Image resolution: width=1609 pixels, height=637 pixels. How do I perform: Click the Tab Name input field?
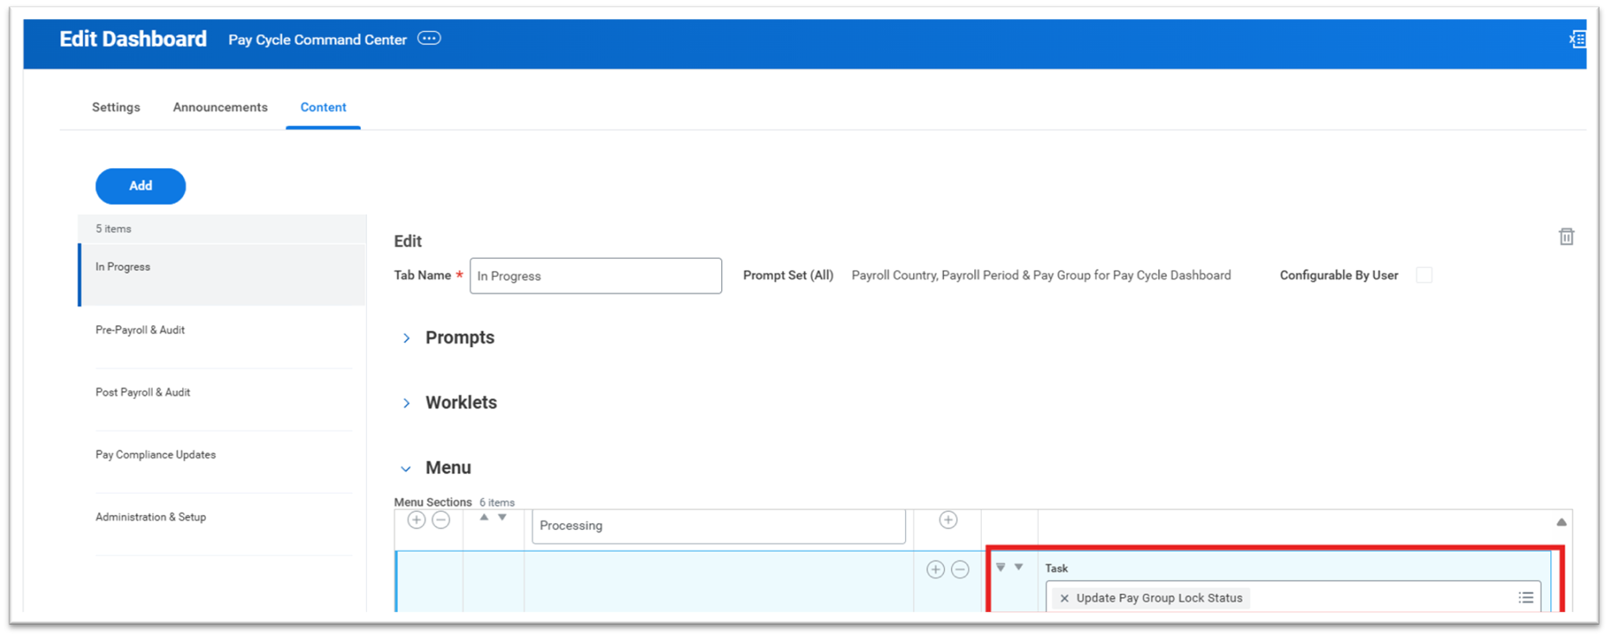(x=595, y=276)
